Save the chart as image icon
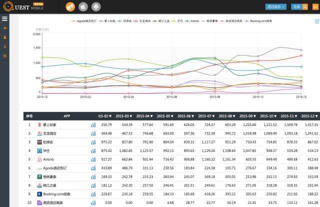320x207 pixels. [x=316, y=21]
